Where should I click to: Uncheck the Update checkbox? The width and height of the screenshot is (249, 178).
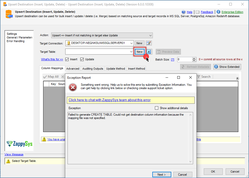click(82, 59)
